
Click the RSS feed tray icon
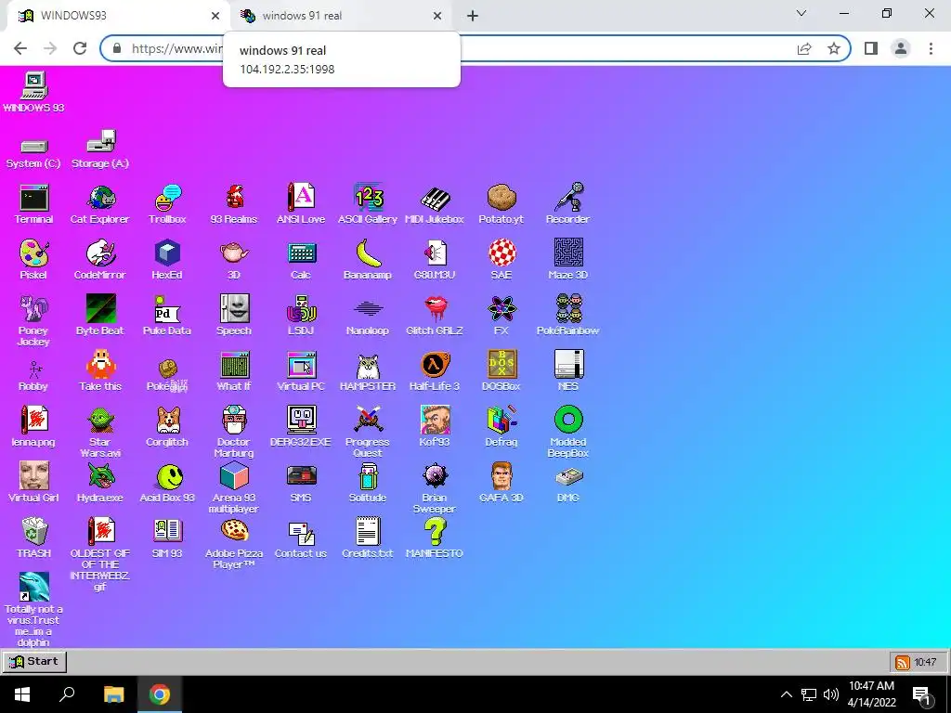tap(903, 662)
